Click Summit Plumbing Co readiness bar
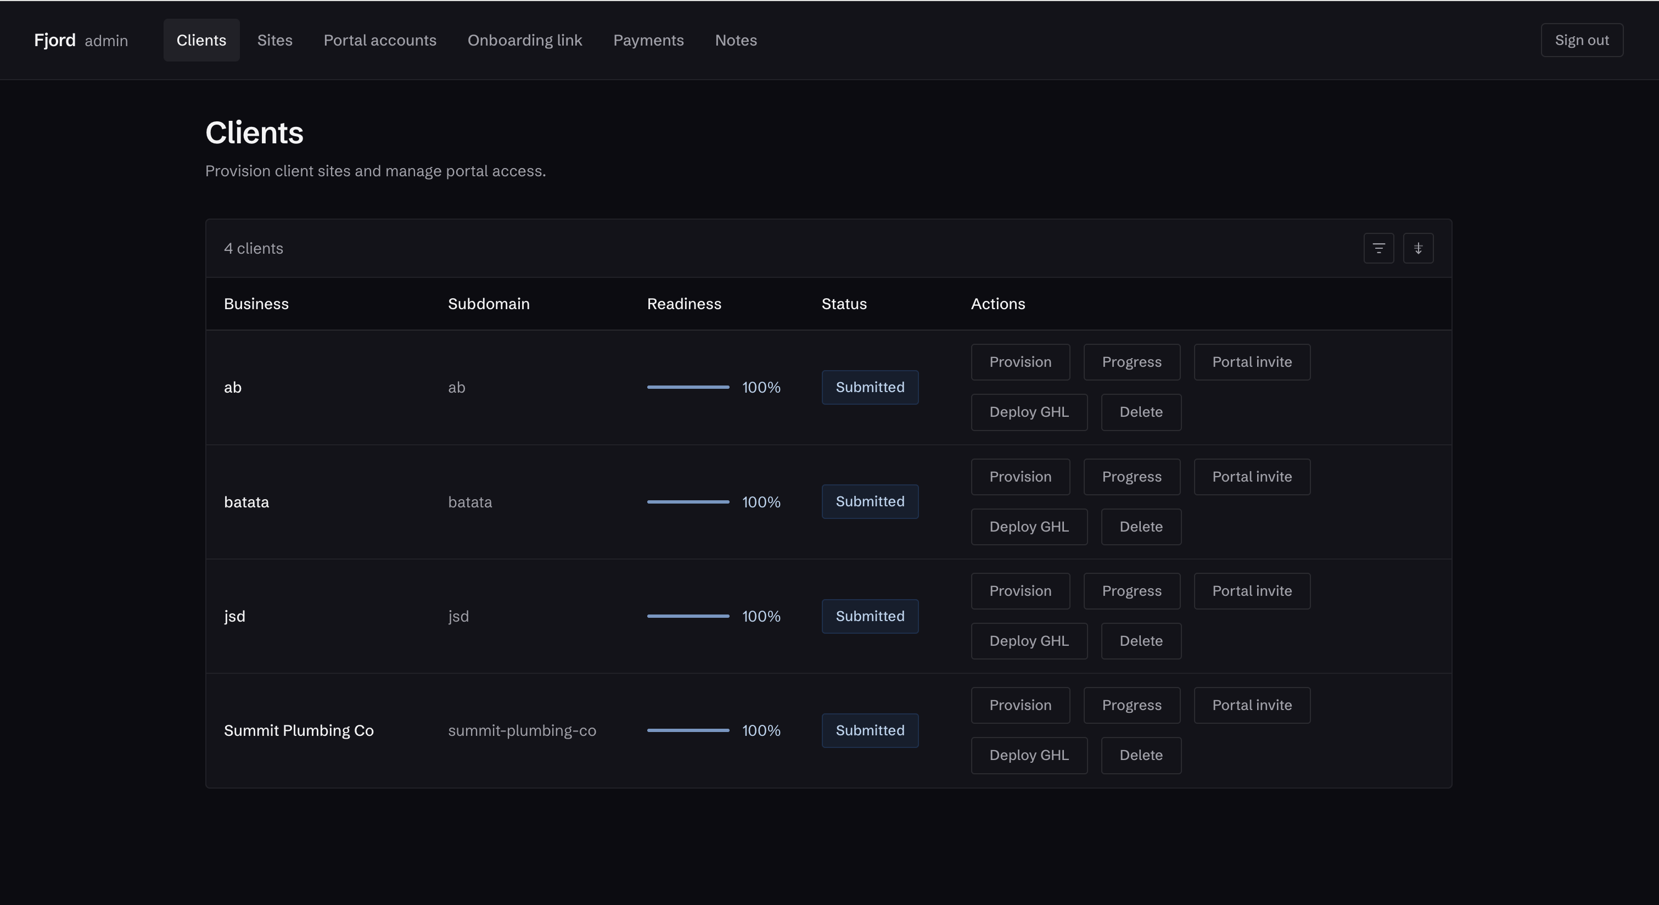 pyautogui.click(x=688, y=730)
